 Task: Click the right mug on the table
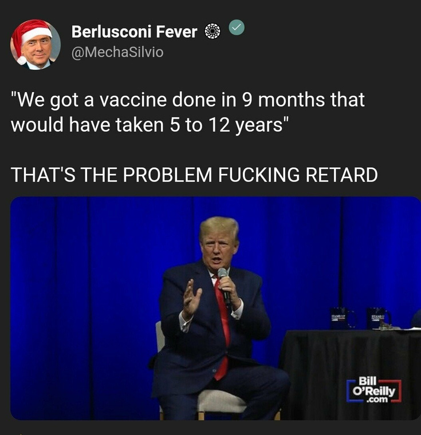pos(379,318)
